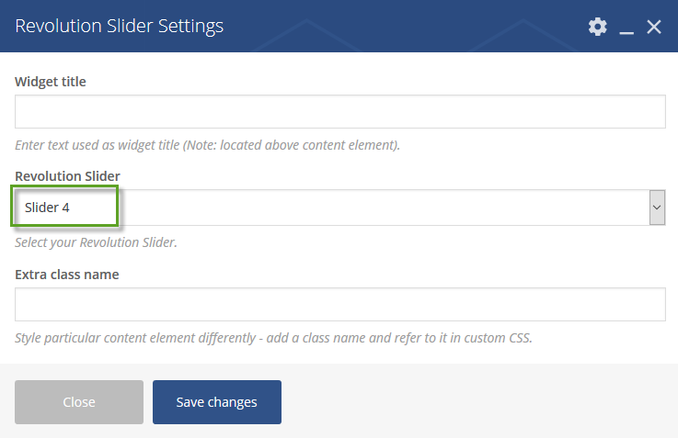Click the 'Select your Revolution Slider.' hint

(96, 242)
